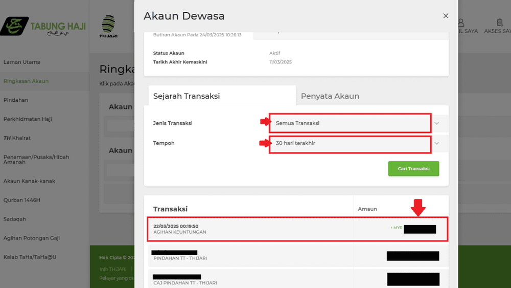
Task: Expand chevron beside 30 hari terakhir
Action: pyautogui.click(x=437, y=144)
